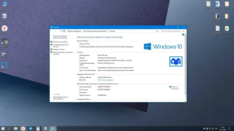Click the up-level arrow in address bar

click(x=61, y=31)
